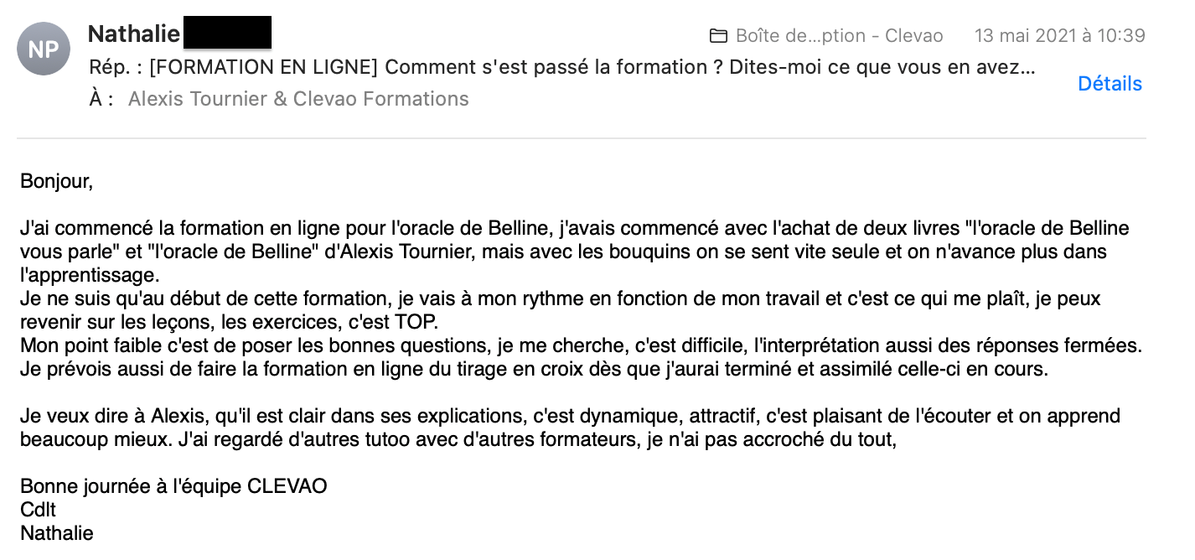Click the Rép. : [FORMATION EN LIGNE] subject line
This screenshot has width=1195, height=560.
click(x=561, y=67)
